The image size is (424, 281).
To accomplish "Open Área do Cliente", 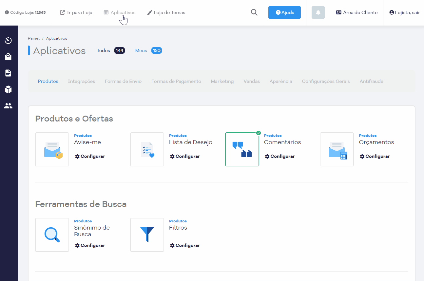I will coord(357,12).
